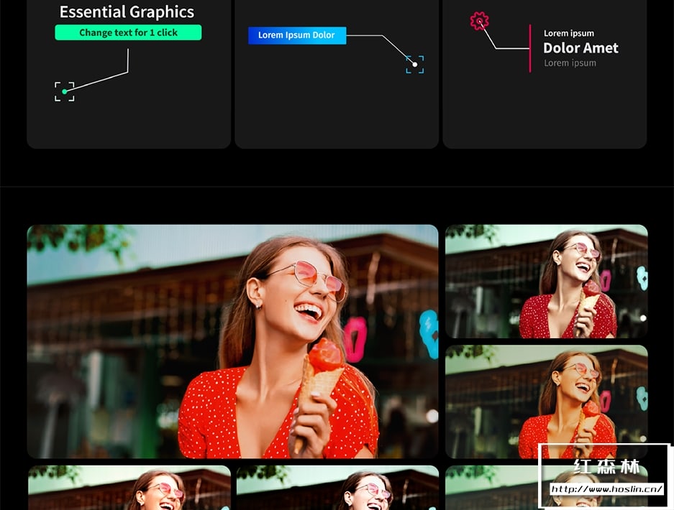
Task: Click the 'Essential Graphics' heading
Action: pyautogui.click(x=127, y=12)
